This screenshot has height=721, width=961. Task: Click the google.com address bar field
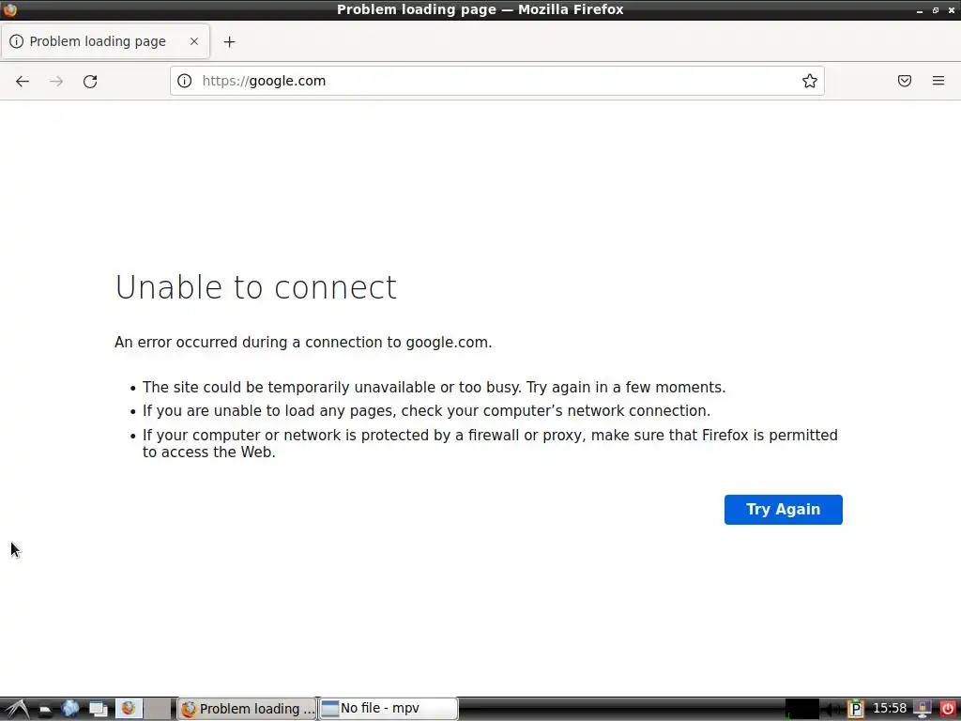pyautogui.click(x=497, y=81)
